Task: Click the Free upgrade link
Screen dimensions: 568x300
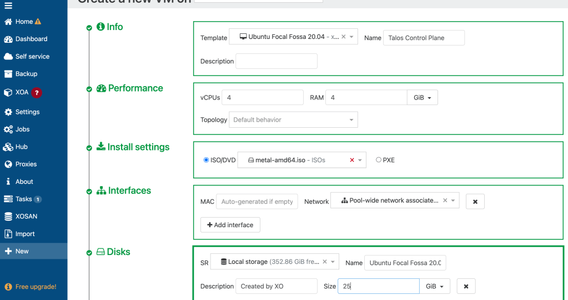Action: click(x=35, y=287)
